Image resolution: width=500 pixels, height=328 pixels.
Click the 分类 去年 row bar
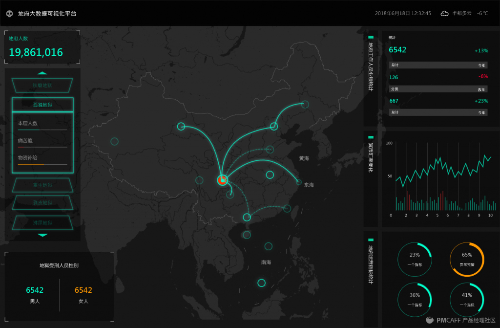[x=438, y=89]
